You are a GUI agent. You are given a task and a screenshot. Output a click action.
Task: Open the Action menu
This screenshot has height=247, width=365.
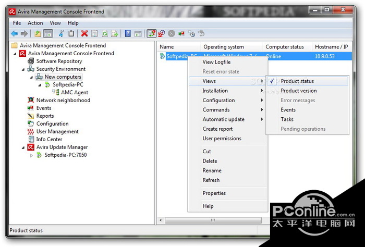coord(35,23)
